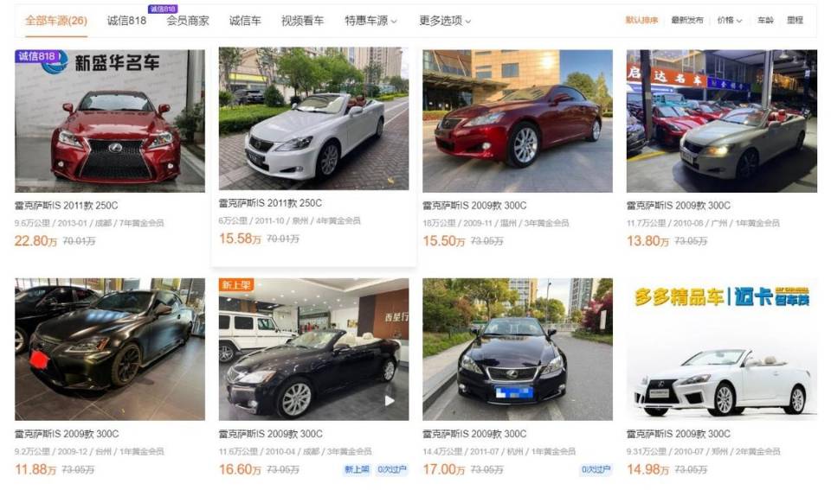Open the 多多精品车 white Lexus thumbnail
Image resolution: width=831 pixels, height=490 pixels.
point(721,349)
